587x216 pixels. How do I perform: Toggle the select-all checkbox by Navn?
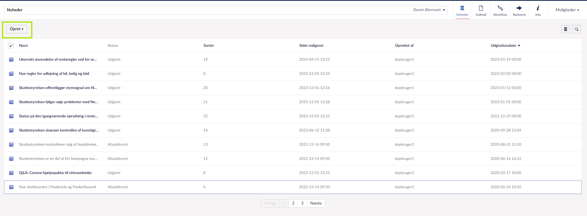tap(11, 46)
